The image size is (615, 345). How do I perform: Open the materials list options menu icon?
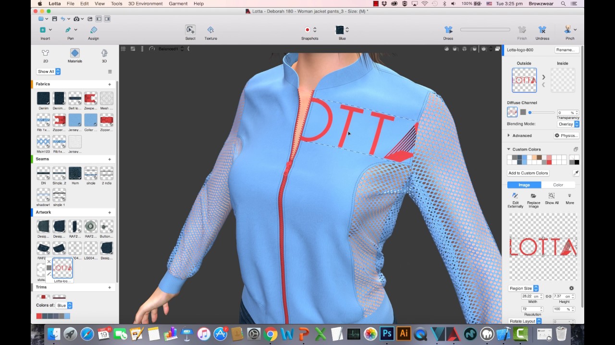[110, 71]
